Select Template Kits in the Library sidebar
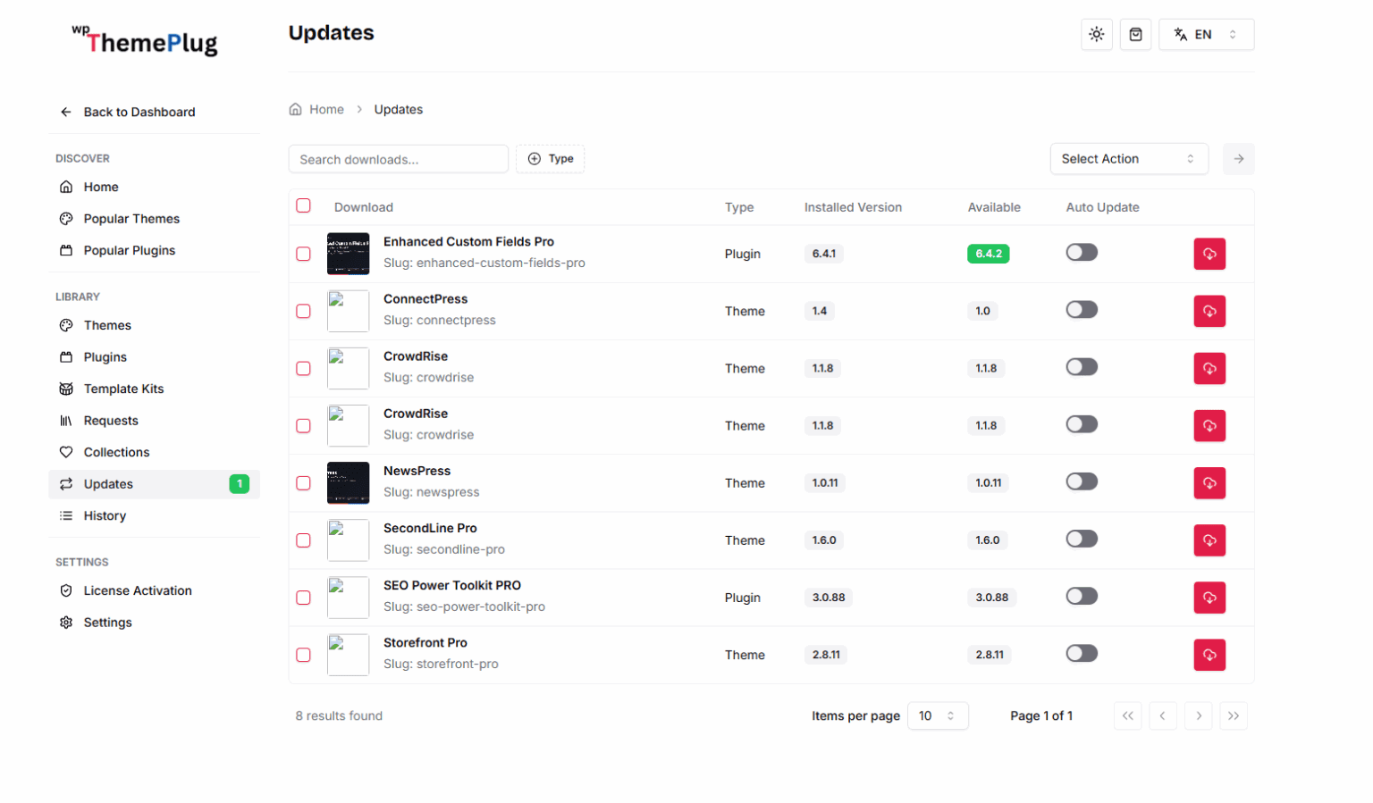The image size is (1373, 803). (122, 389)
